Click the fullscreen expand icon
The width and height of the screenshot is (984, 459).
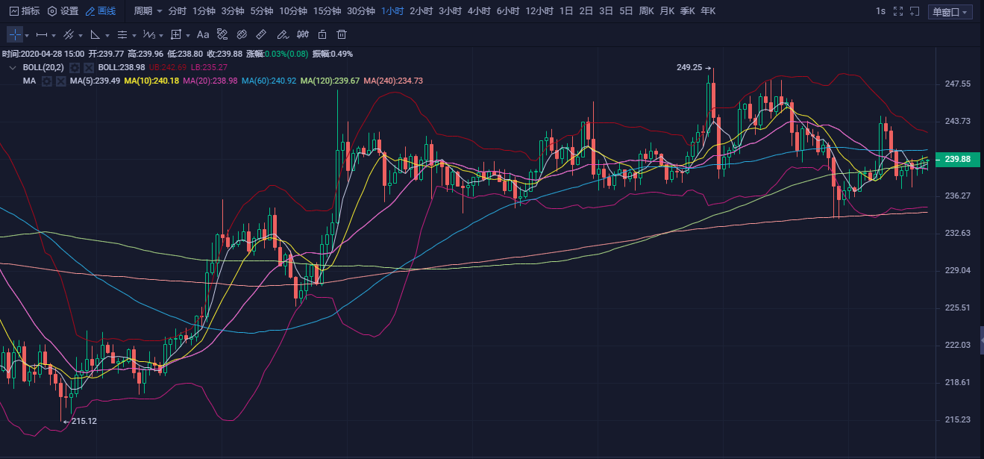(x=898, y=11)
